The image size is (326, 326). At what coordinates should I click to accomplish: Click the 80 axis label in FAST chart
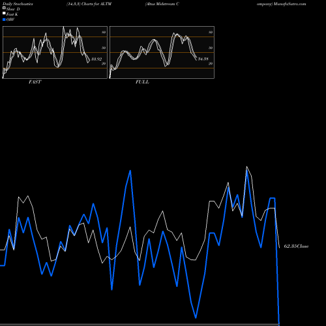104,32
